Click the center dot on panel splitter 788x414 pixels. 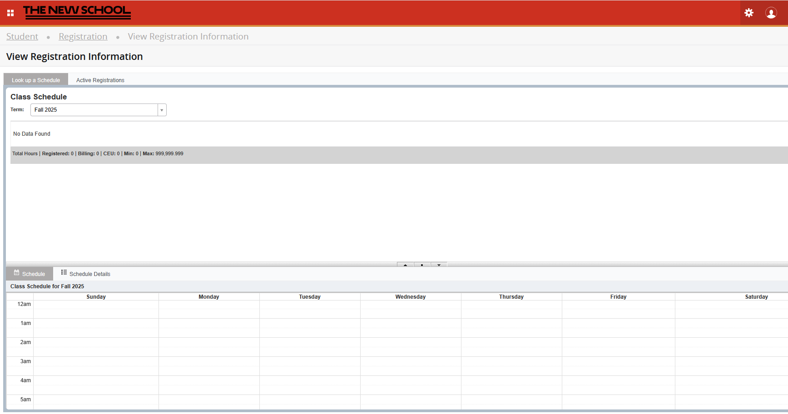click(422, 265)
